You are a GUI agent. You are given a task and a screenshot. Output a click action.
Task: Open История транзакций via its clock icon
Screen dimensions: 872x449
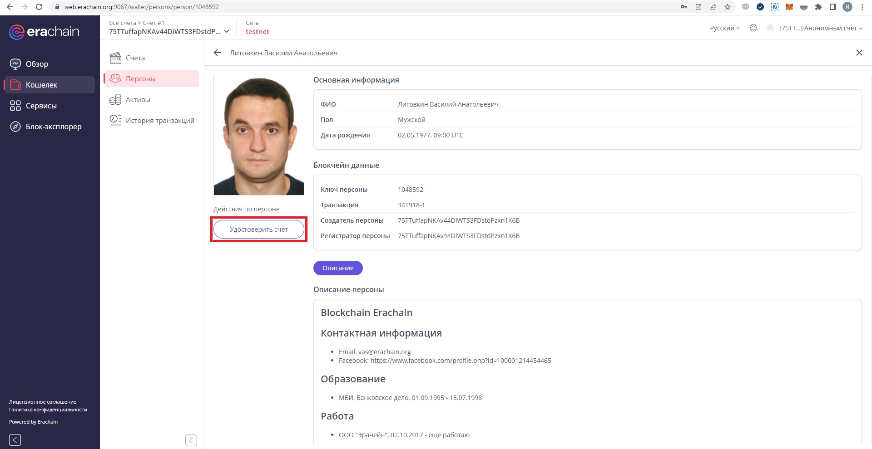click(x=116, y=120)
